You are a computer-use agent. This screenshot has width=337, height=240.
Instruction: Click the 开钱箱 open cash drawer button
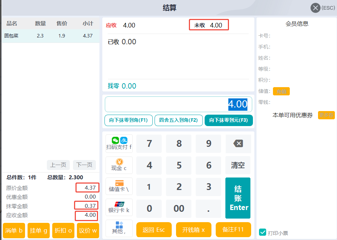[194, 230]
